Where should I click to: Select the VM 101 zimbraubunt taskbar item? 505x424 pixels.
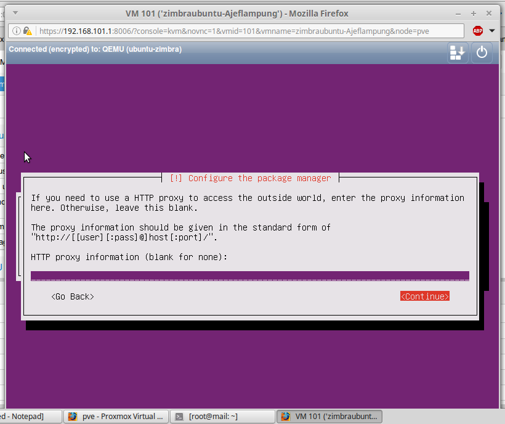click(x=329, y=416)
